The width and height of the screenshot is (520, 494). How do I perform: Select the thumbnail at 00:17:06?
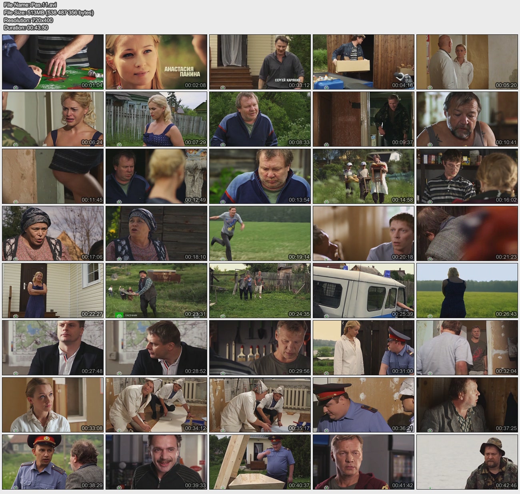point(53,233)
